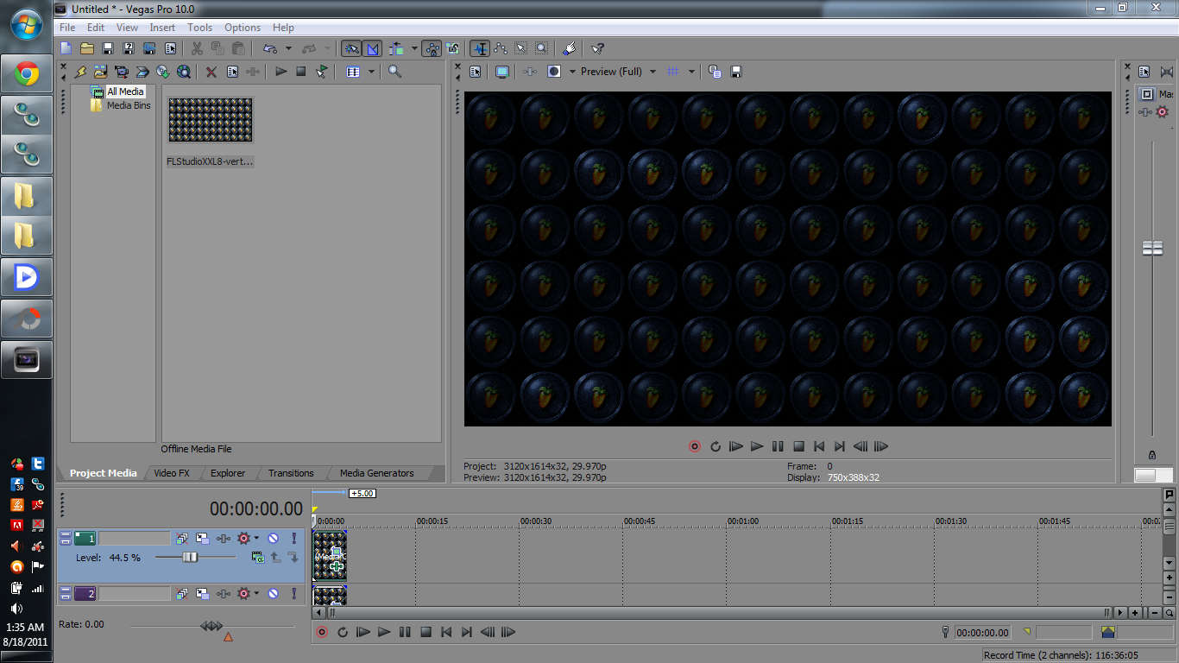Viewport: 1179px width, 663px height.
Task: Save preview snapshot to file icon
Action: 736,72
